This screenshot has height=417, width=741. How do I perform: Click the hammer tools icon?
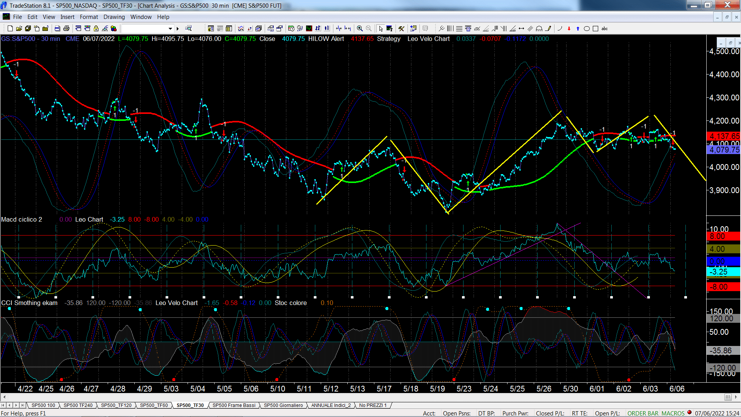tap(401, 29)
